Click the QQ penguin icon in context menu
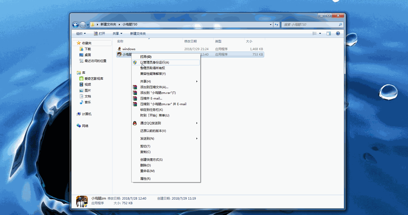 click(135, 123)
